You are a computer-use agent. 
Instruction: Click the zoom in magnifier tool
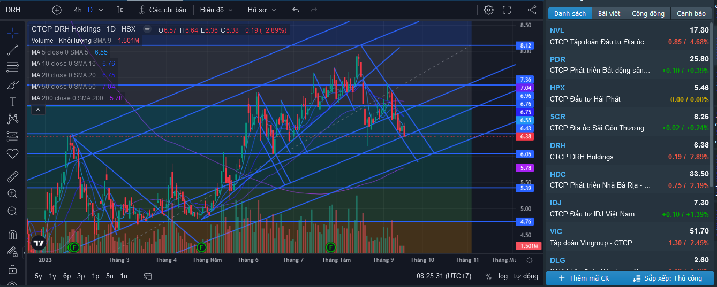(x=13, y=193)
